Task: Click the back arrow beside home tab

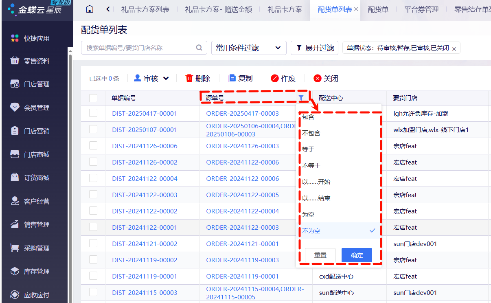Action: point(108,9)
